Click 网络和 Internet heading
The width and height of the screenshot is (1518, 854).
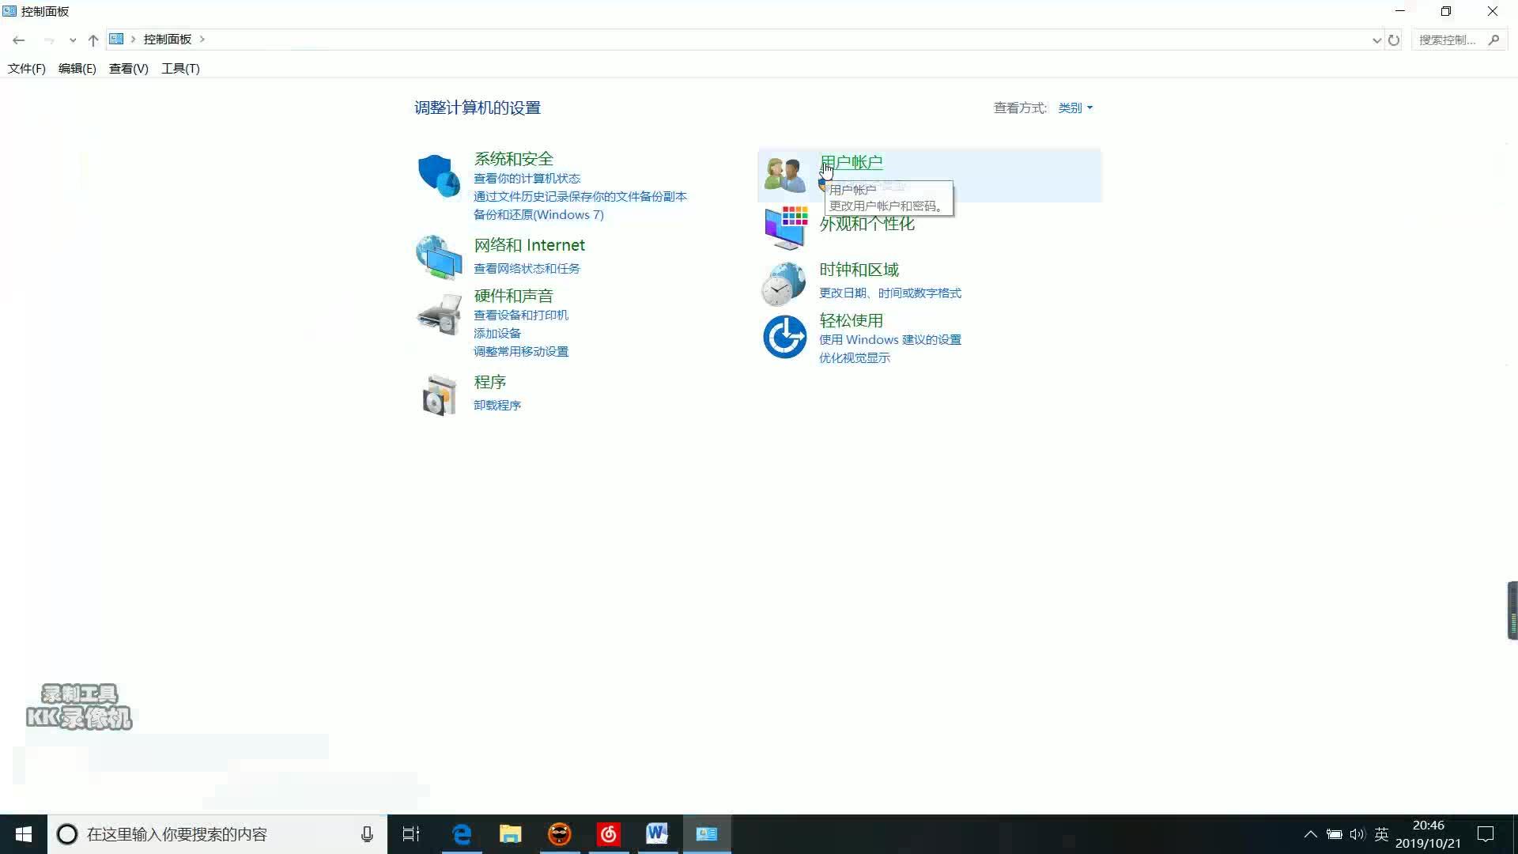[530, 245]
